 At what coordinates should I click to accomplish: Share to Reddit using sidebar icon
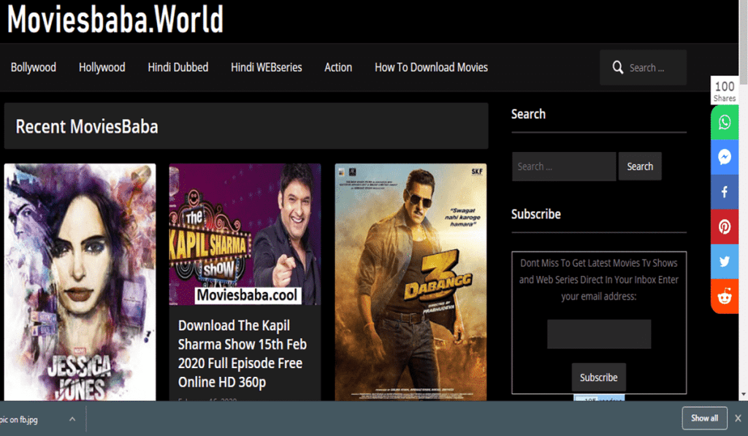click(724, 297)
